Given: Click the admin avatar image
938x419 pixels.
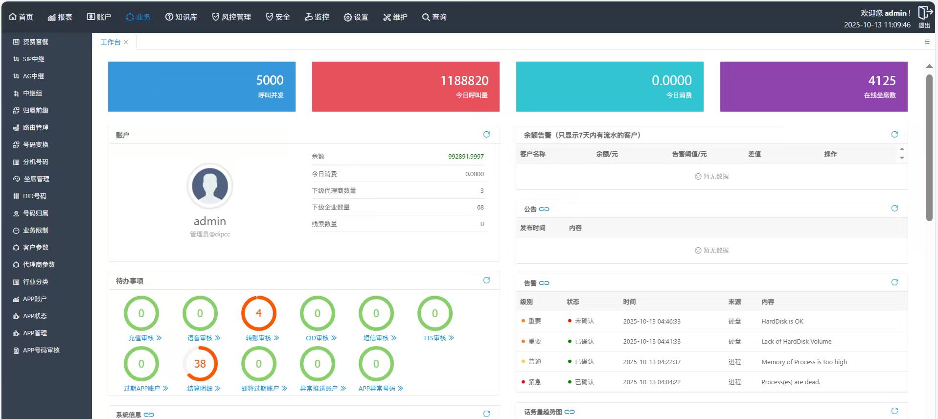Looking at the screenshot, I should tap(210, 186).
